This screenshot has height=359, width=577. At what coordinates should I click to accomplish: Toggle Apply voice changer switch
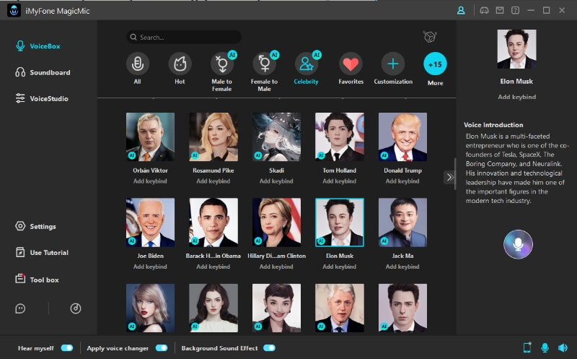click(162, 348)
